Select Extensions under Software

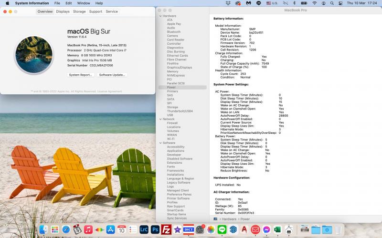click(x=174, y=163)
